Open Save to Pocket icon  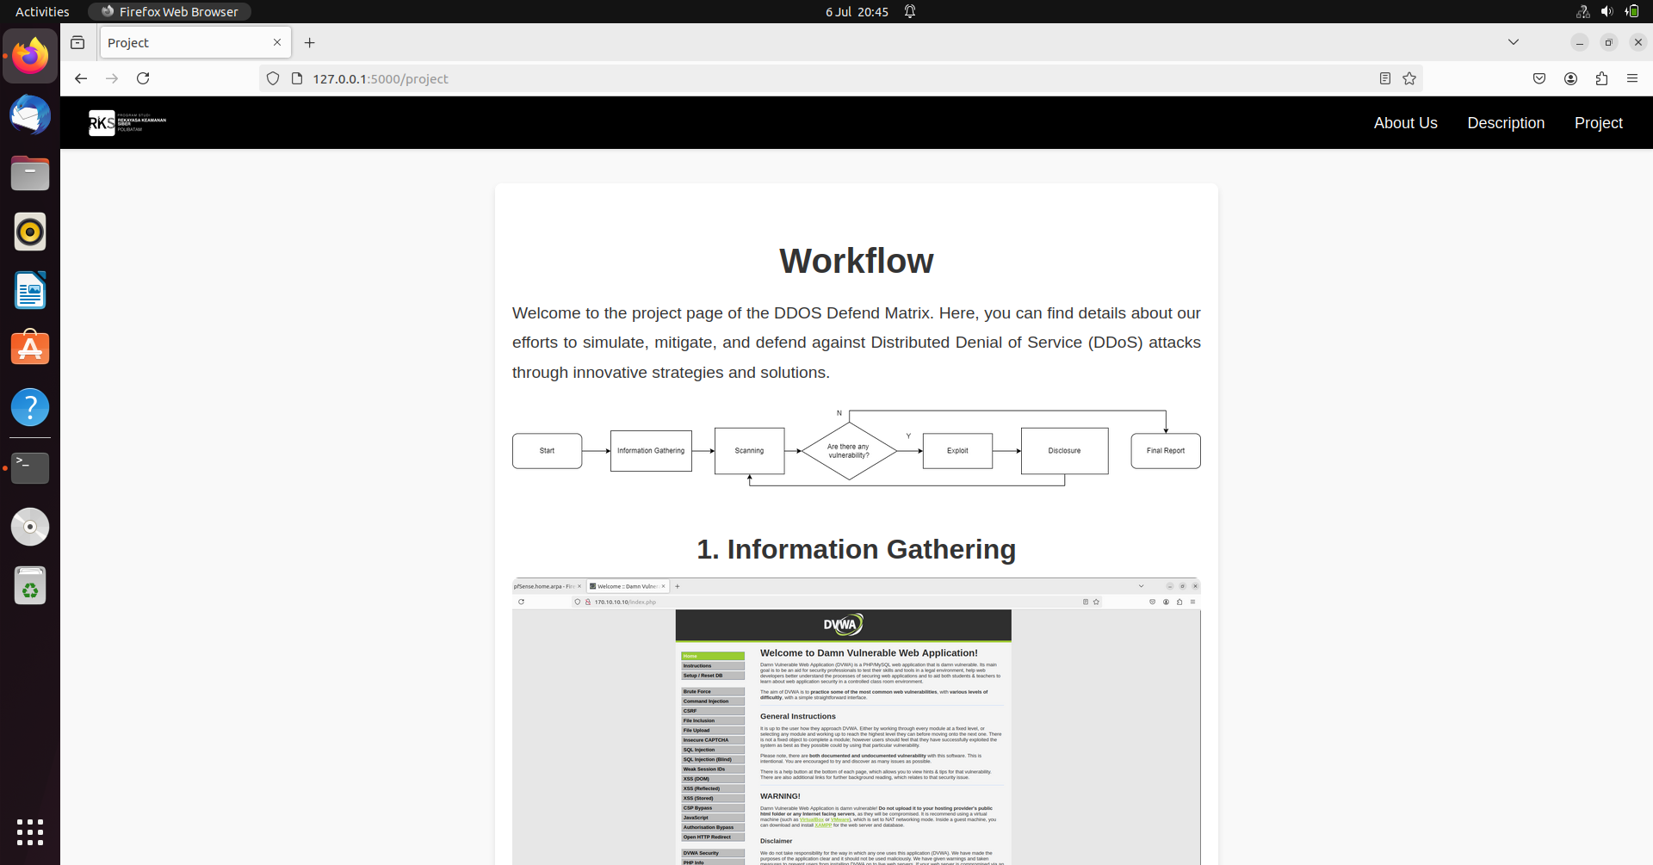(x=1539, y=78)
